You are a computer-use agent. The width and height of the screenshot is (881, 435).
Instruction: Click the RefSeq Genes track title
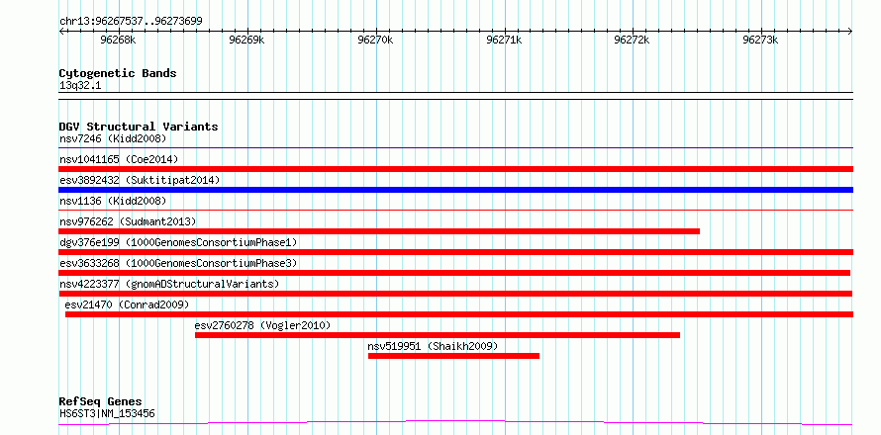point(100,402)
